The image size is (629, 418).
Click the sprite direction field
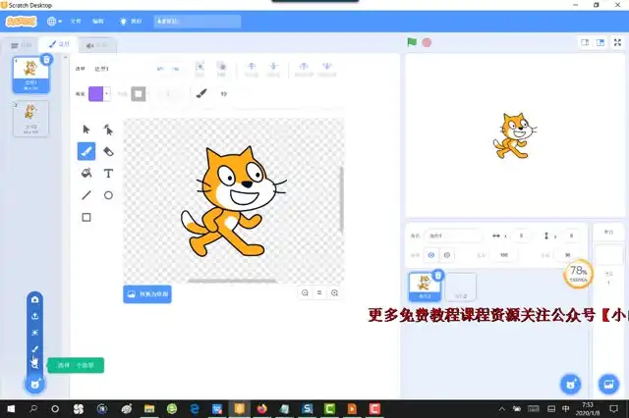point(567,255)
